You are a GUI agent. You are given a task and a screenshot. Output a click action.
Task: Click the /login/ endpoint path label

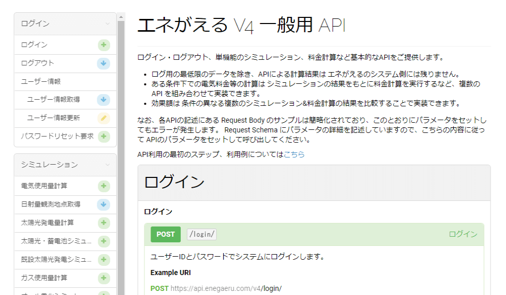(x=202, y=235)
